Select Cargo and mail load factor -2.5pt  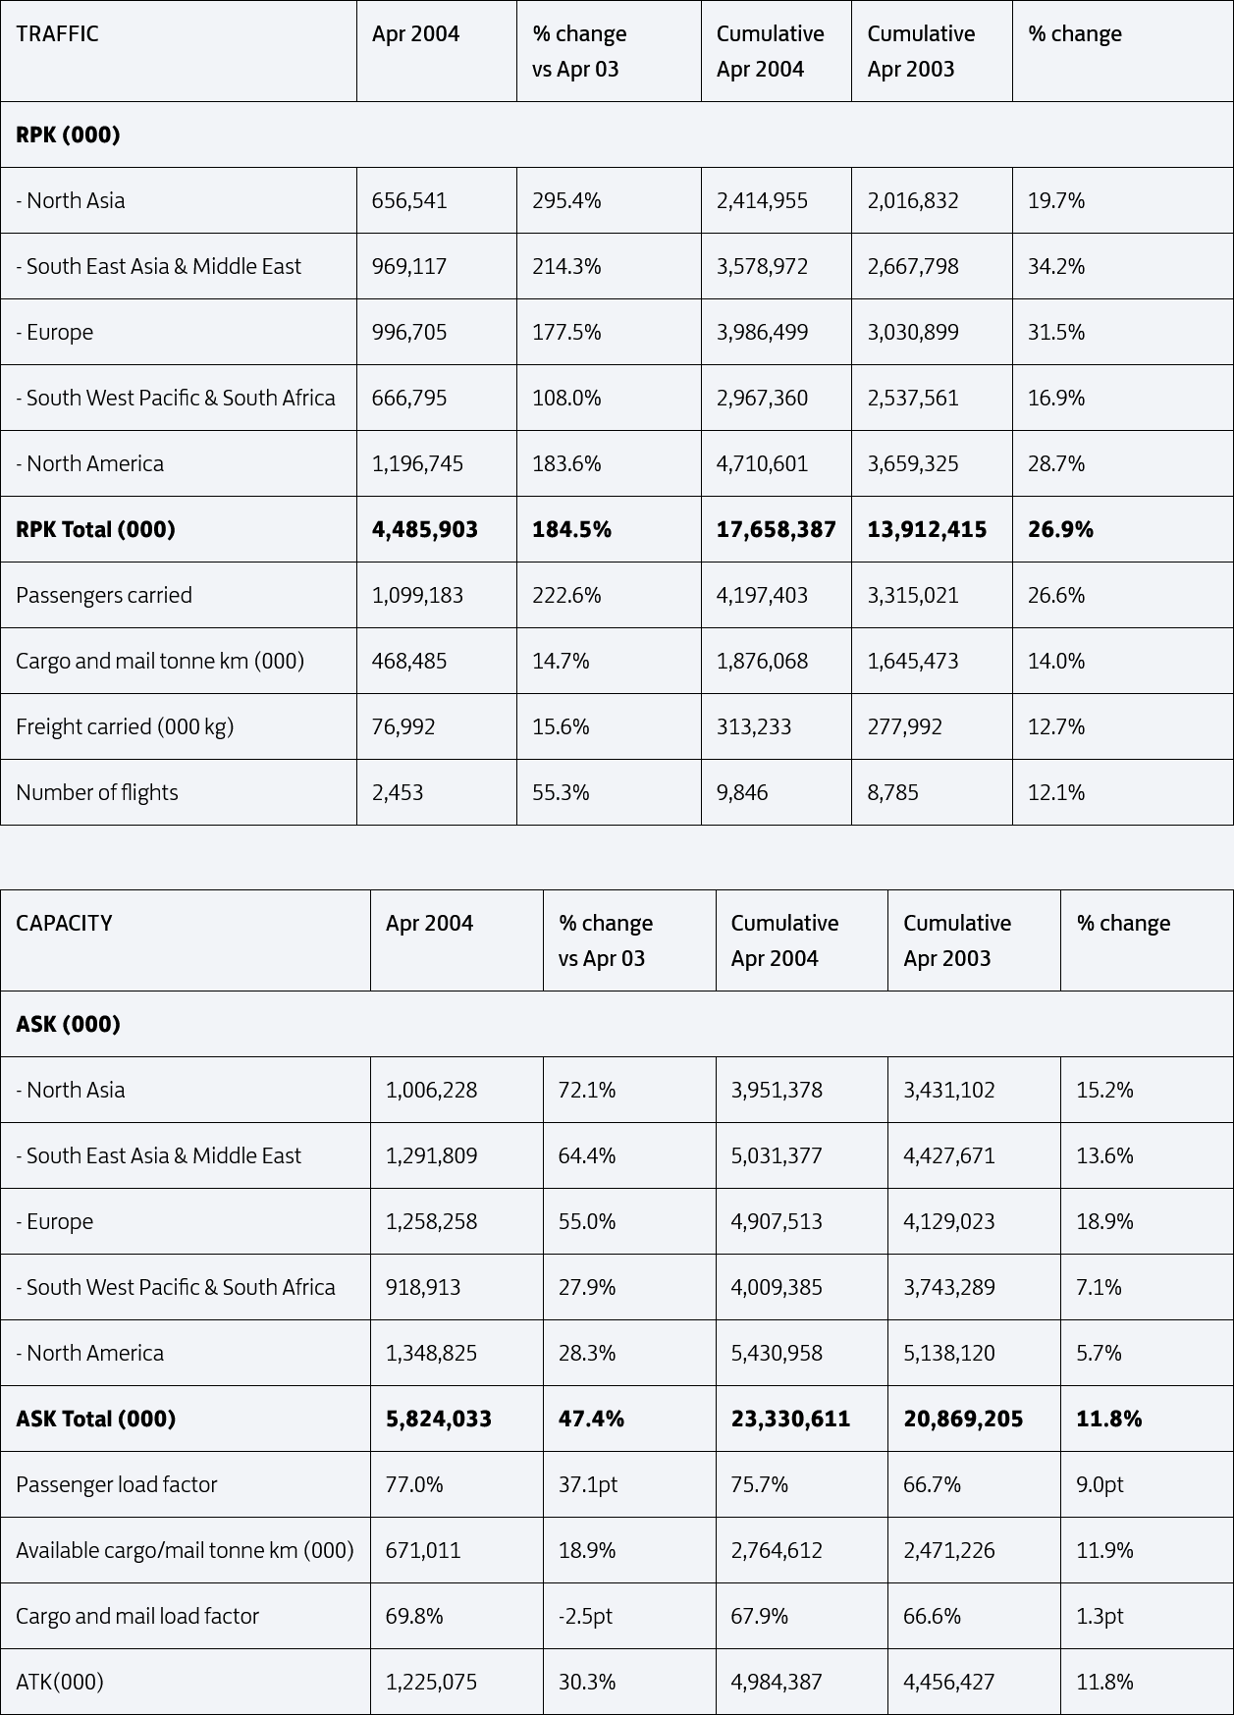pyautogui.click(x=585, y=1617)
